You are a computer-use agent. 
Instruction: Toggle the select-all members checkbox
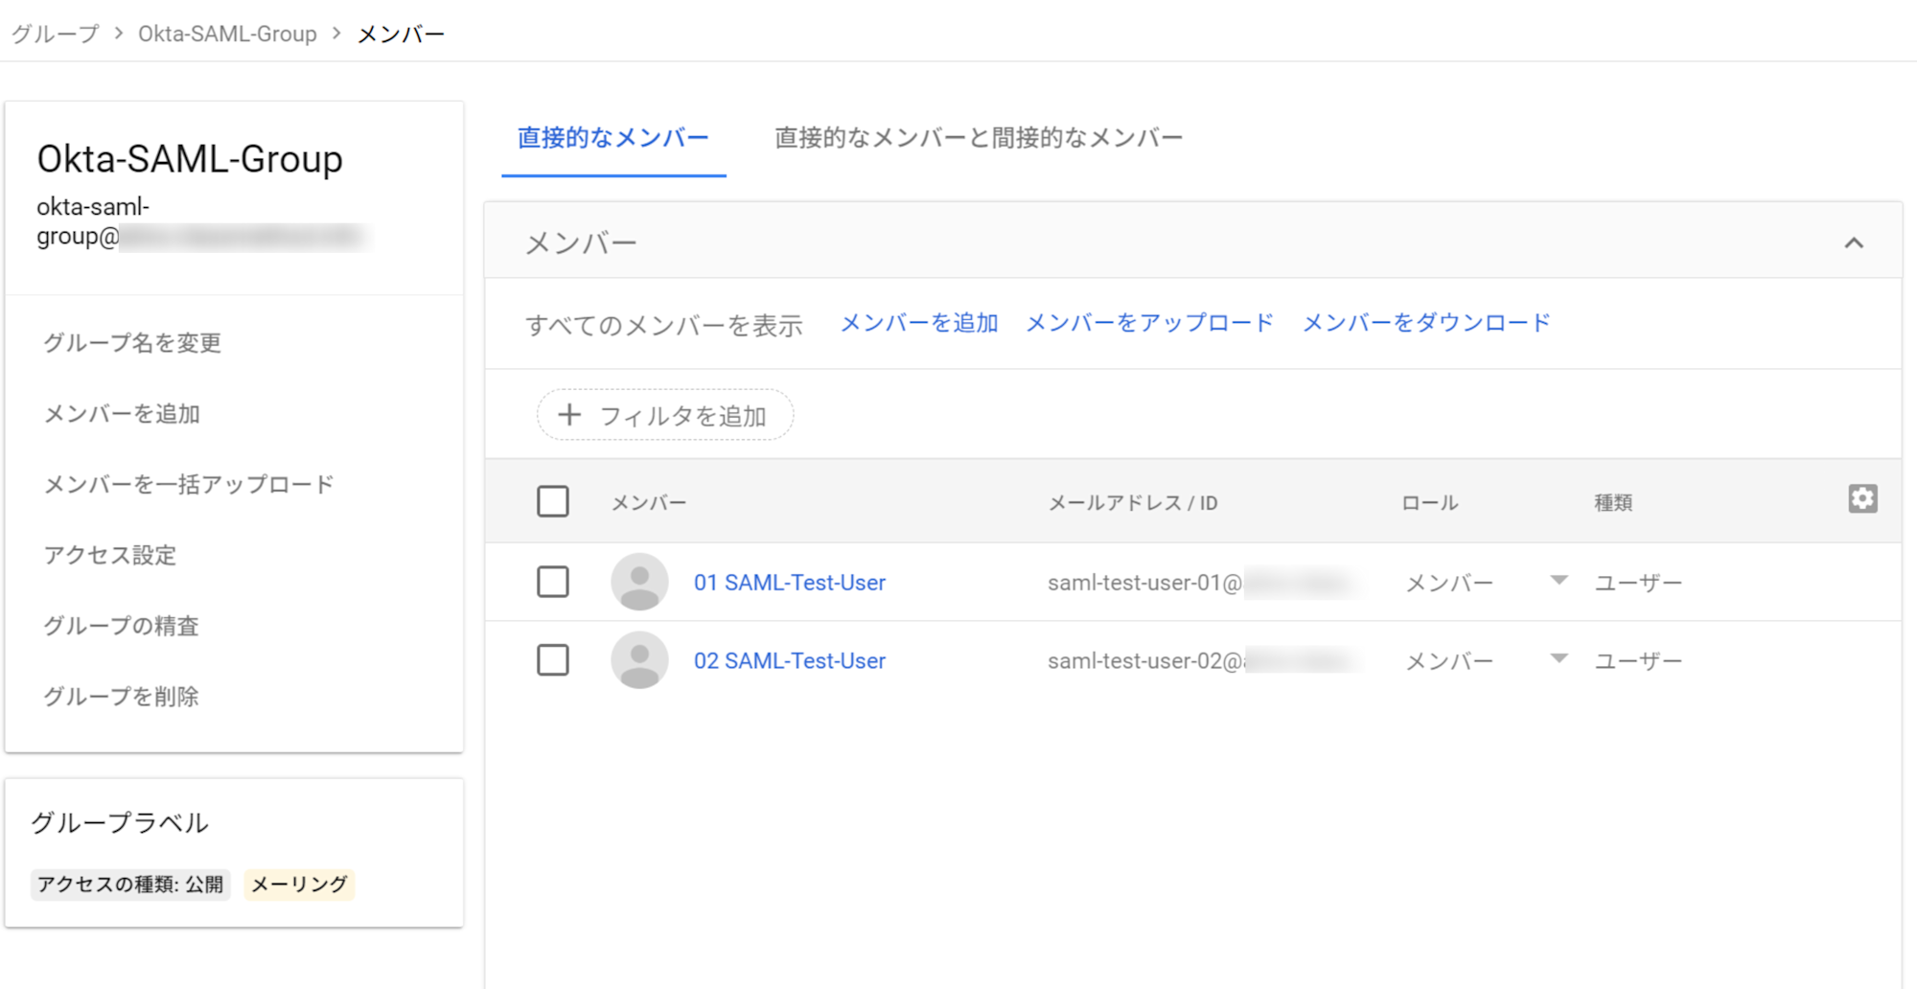553,500
